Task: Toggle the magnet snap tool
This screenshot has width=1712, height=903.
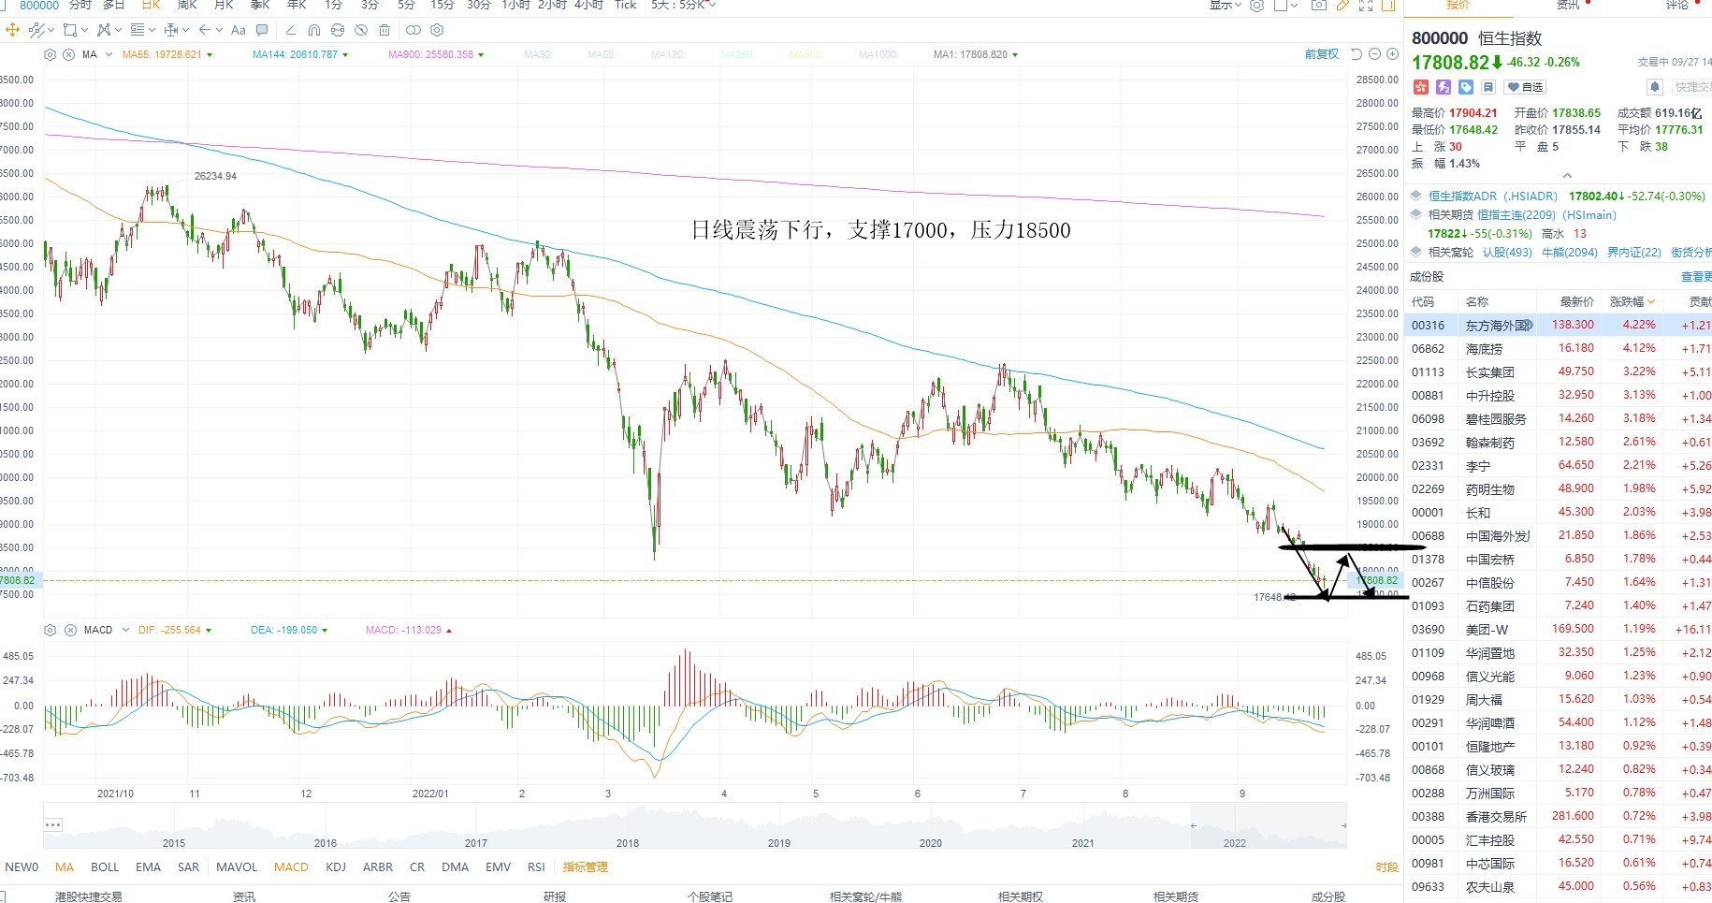Action: [x=314, y=30]
